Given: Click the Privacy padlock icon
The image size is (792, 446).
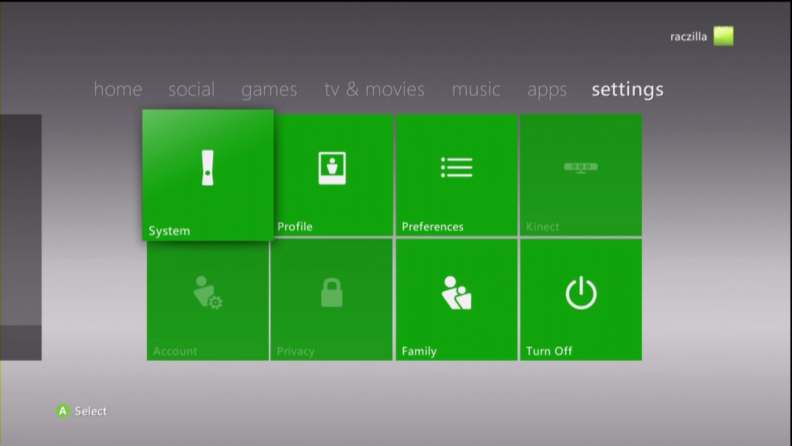Looking at the screenshot, I should point(332,292).
